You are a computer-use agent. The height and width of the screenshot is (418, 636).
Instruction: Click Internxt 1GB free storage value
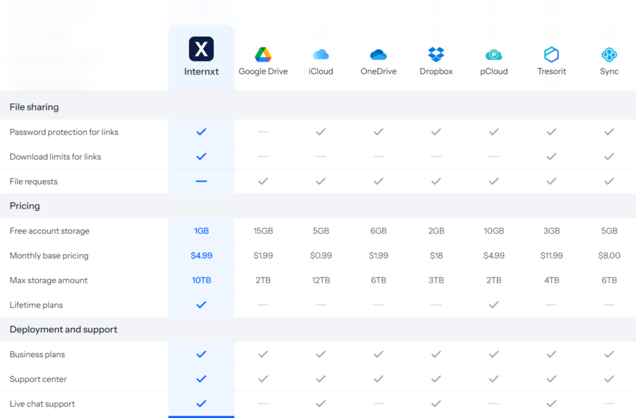tap(201, 230)
